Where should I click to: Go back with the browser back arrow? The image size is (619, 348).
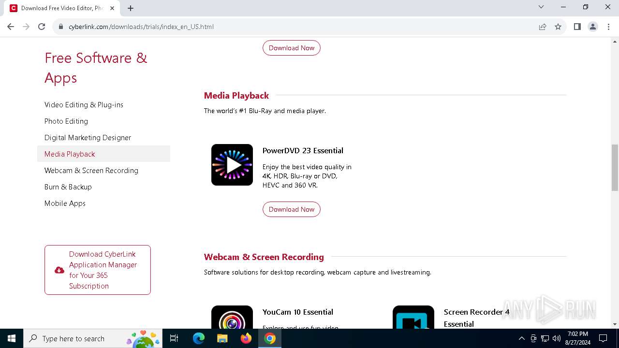(11, 27)
